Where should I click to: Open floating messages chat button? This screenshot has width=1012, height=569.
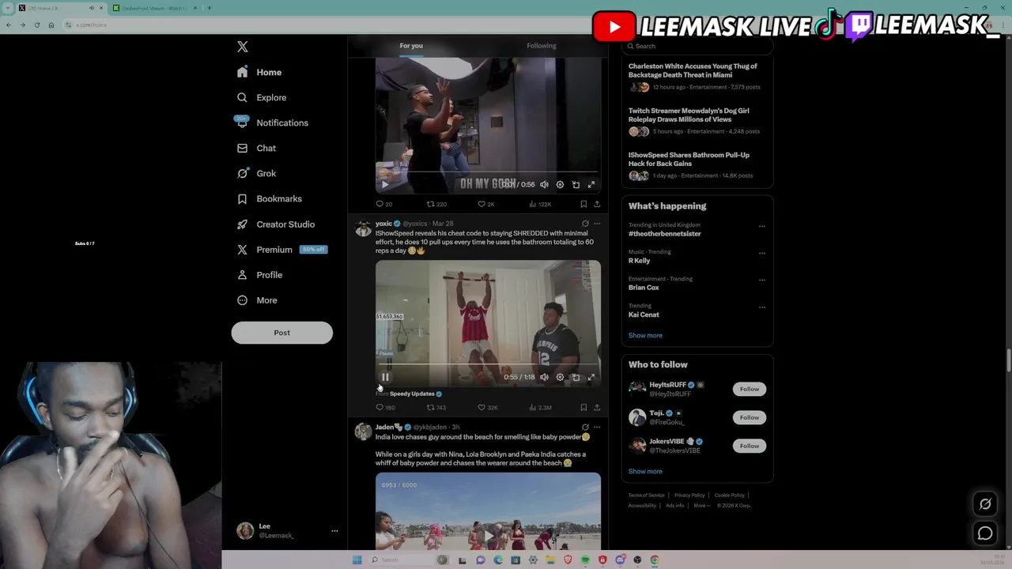pyautogui.click(x=985, y=533)
